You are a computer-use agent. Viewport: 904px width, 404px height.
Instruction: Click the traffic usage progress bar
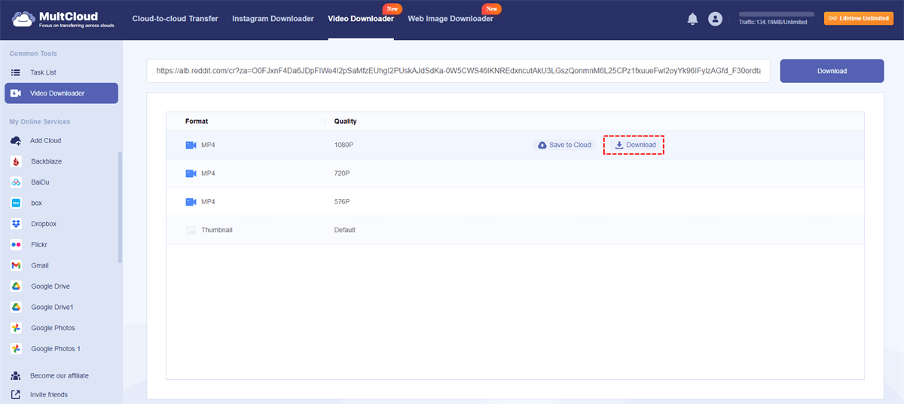(777, 14)
